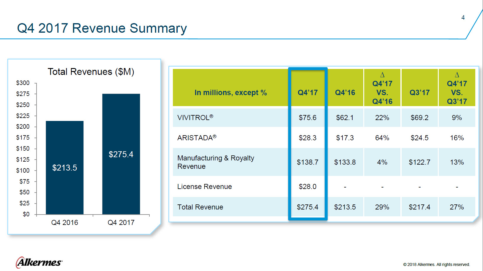
Task: Click the Q4'17 column header
Action: point(308,93)
